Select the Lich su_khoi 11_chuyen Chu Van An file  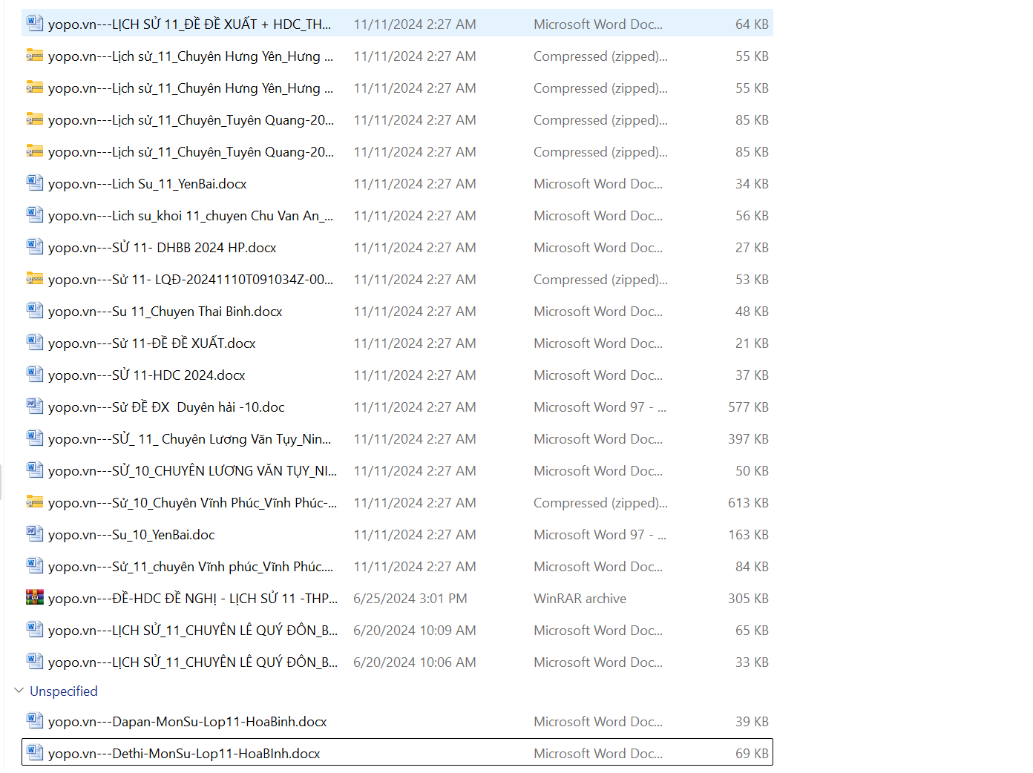click(190, 216)
